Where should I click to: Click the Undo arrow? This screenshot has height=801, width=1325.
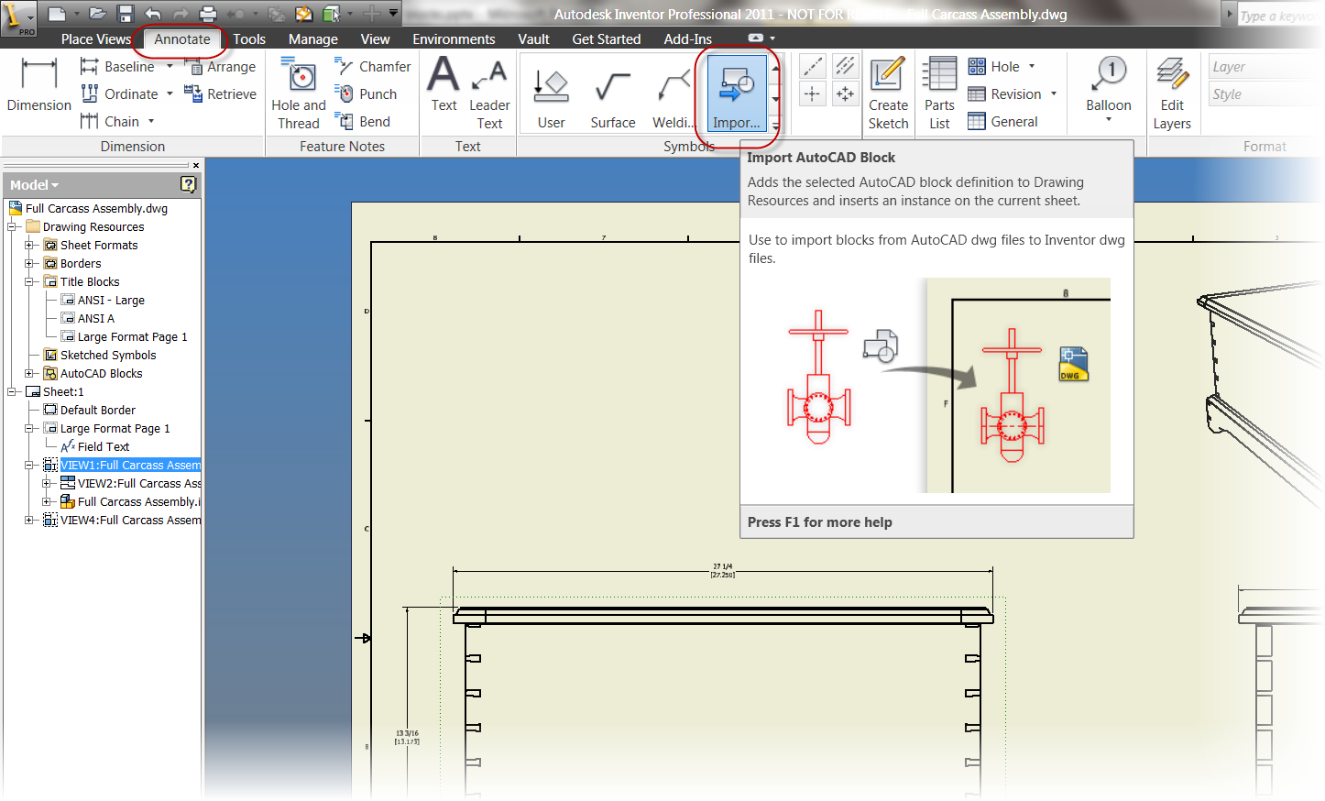(x=153, y=14)
